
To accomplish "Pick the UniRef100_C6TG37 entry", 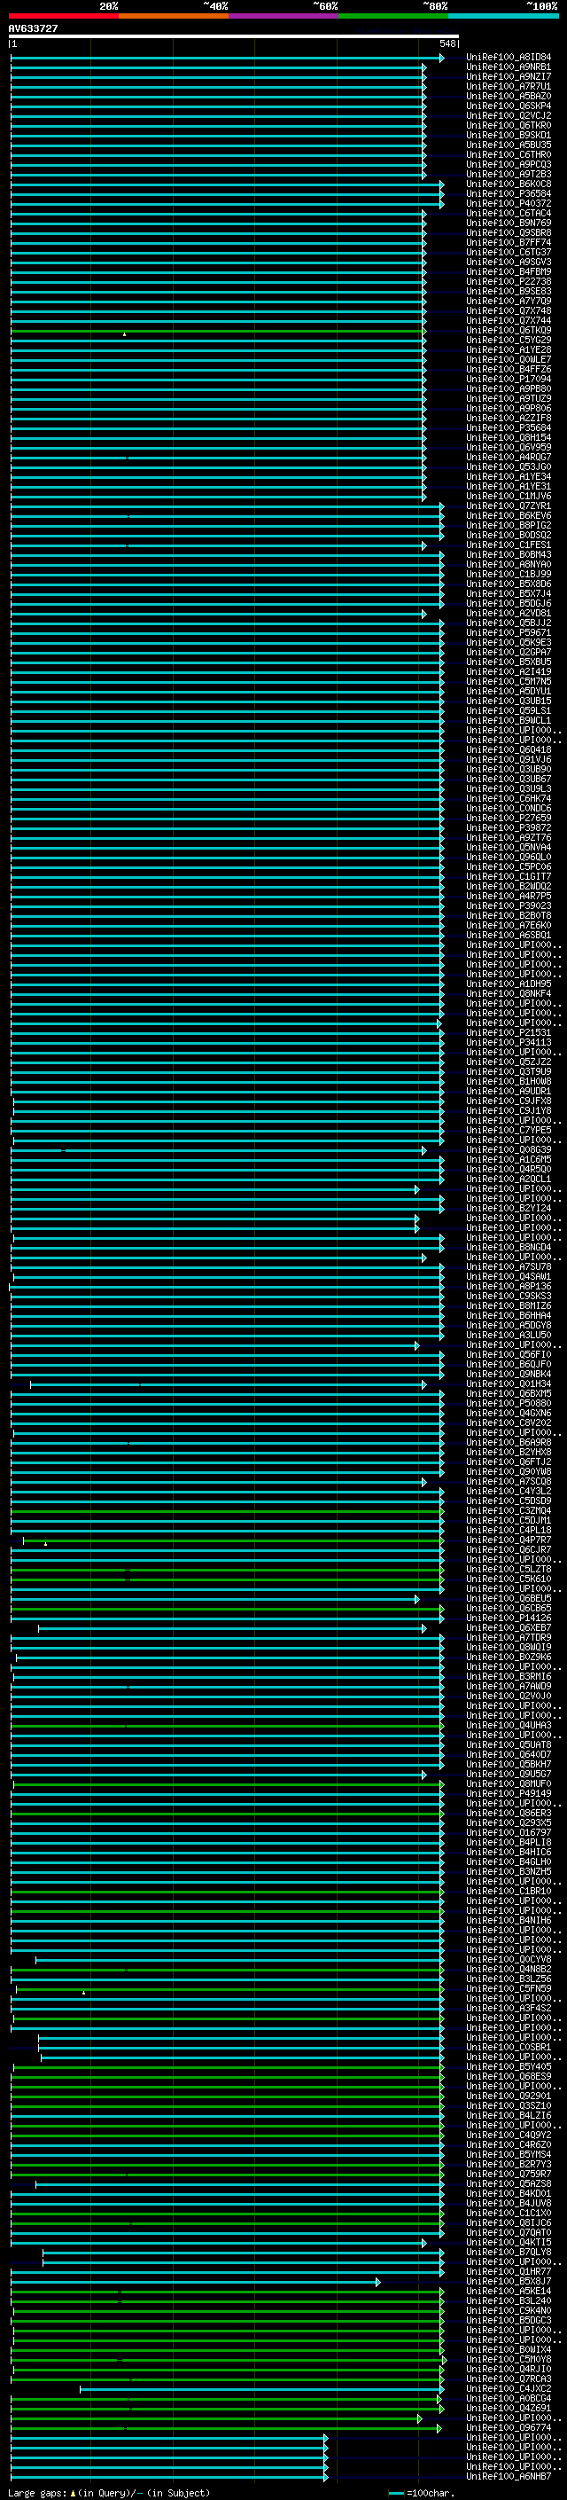I will [509, 254].
